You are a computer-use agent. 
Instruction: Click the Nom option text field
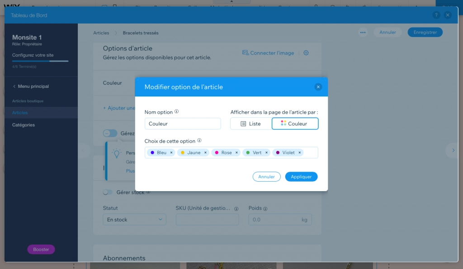183,124
